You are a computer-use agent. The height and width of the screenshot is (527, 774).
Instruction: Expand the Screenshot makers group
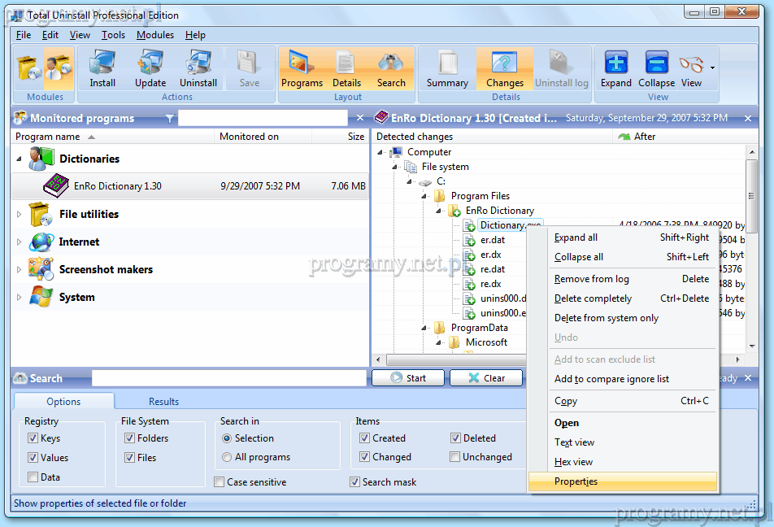click(20, 270)
